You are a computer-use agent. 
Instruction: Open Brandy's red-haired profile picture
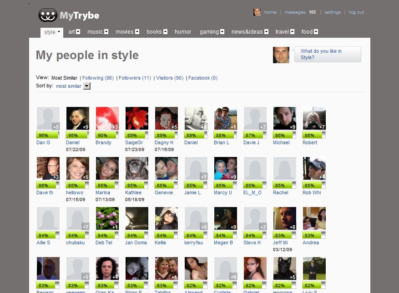click(x=107, y=118)
